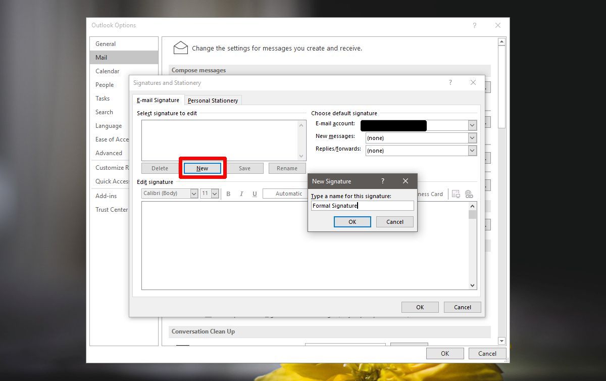
Task: Open the New messages signature dropdown
Action: point(472,137)
